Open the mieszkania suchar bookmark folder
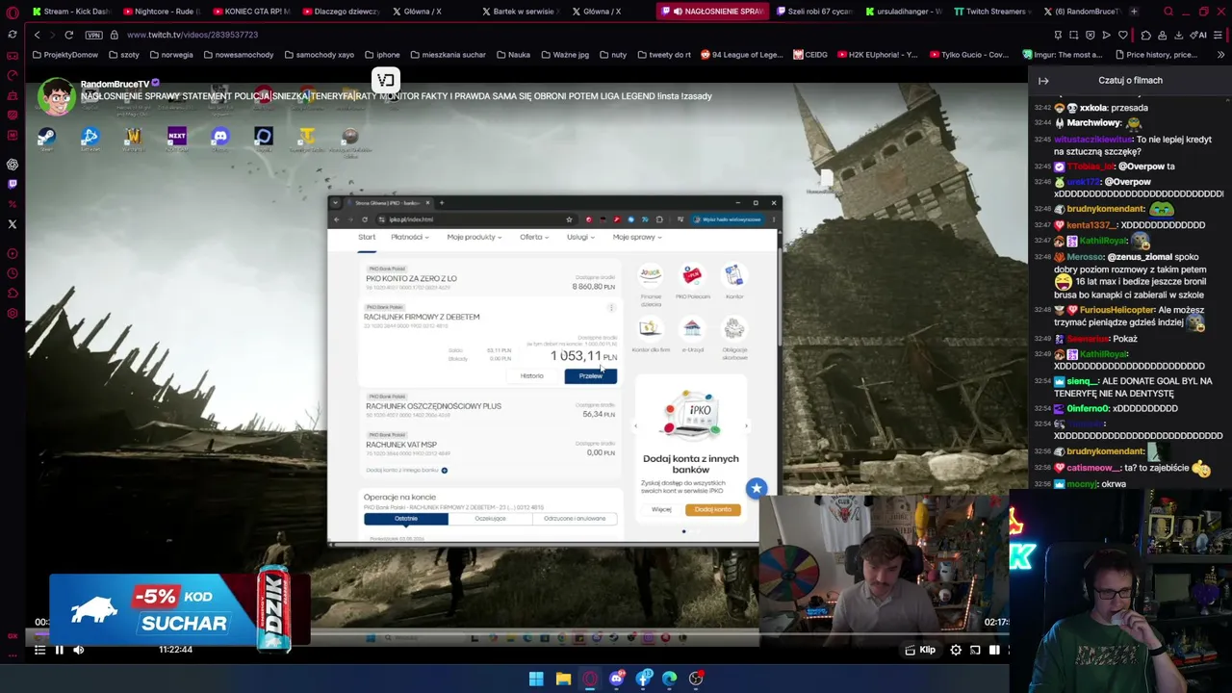The image size is (1232, 693). [x=448, y=55]
